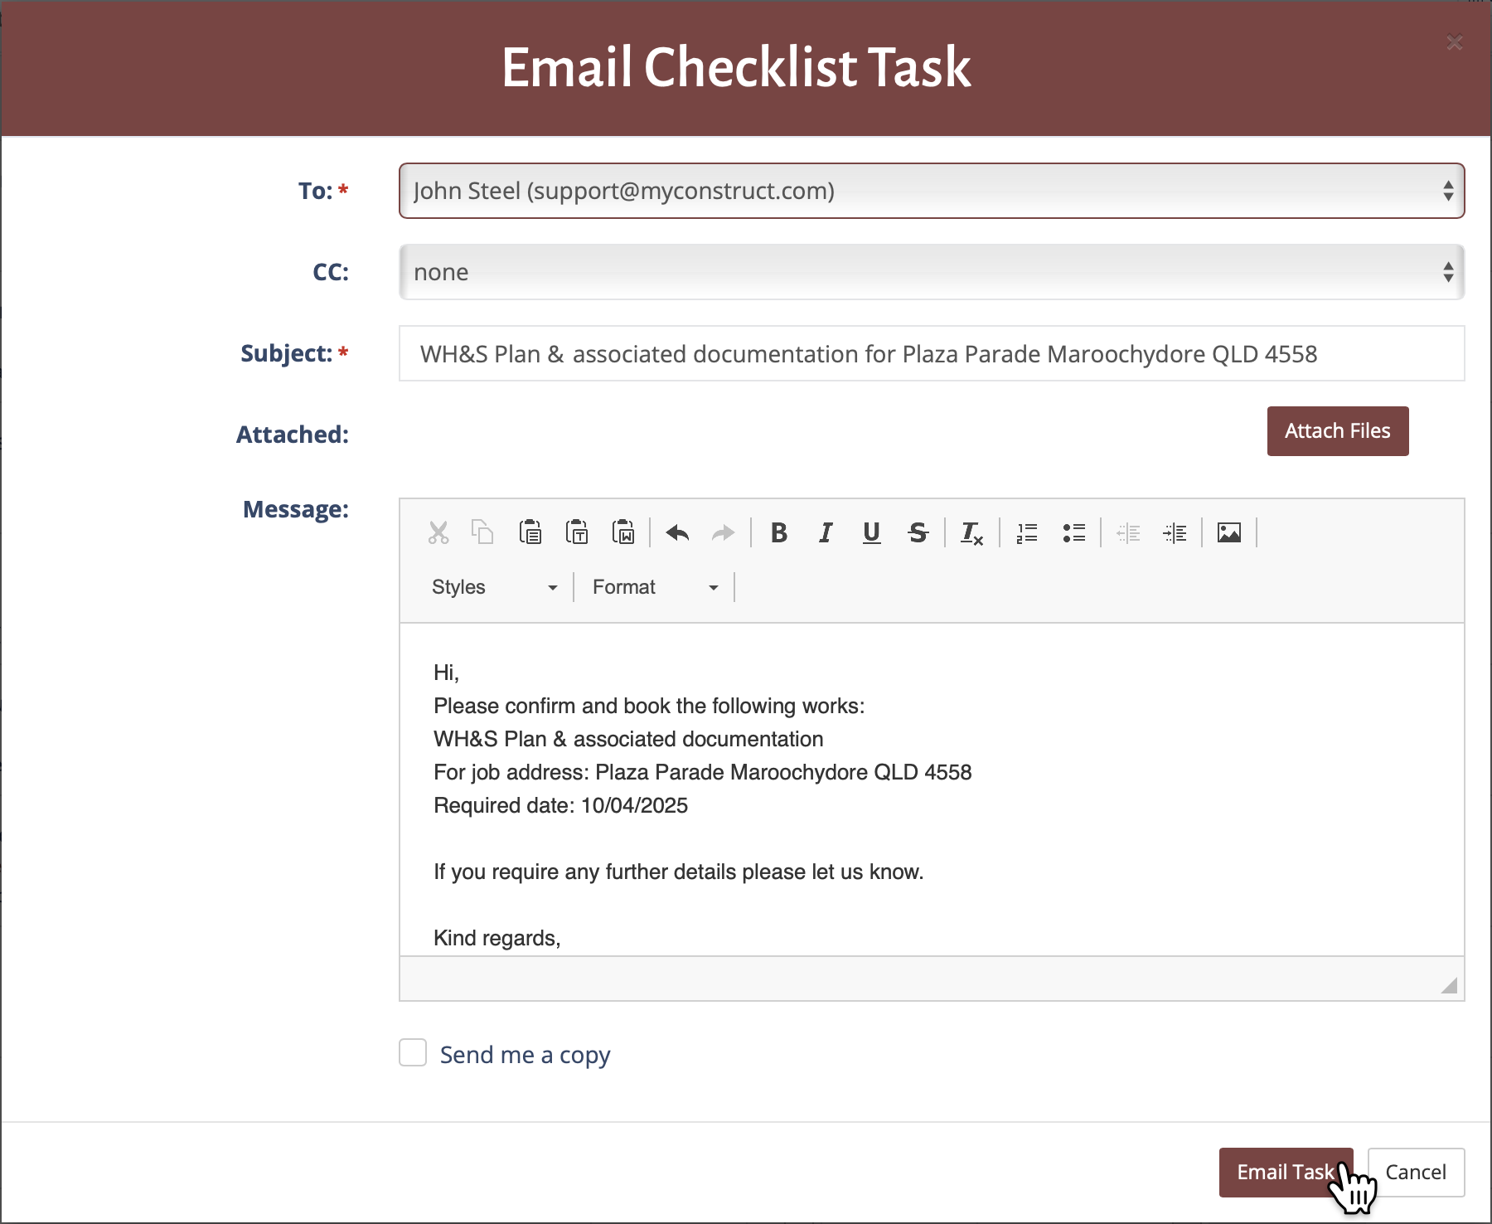Expand the Styles dropdown
Screen dimensions: 1492x1224
click(x=494, y=587)
